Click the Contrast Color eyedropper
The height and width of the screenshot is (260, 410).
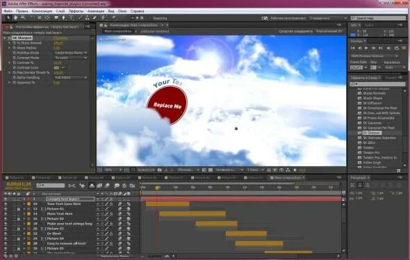(63, 67)
